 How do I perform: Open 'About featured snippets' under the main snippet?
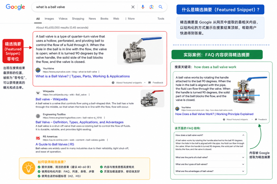pos(129,83)
